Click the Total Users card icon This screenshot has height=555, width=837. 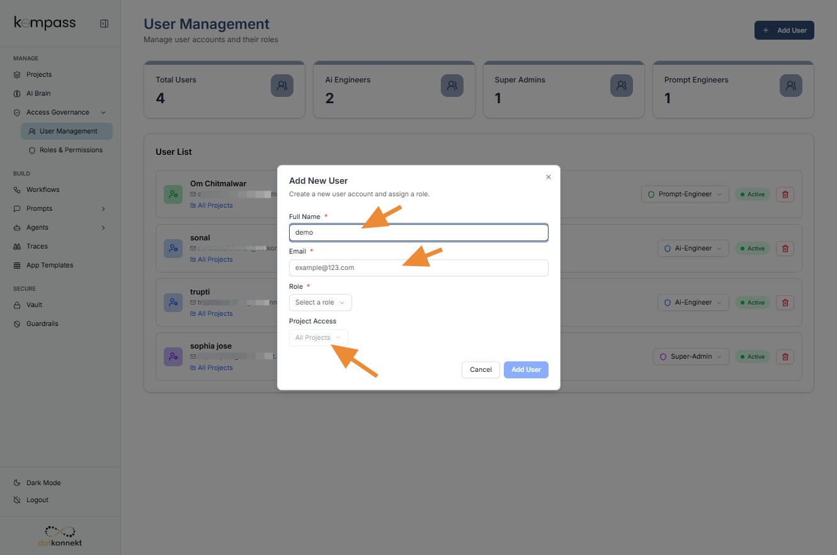[x=282, y=86]
